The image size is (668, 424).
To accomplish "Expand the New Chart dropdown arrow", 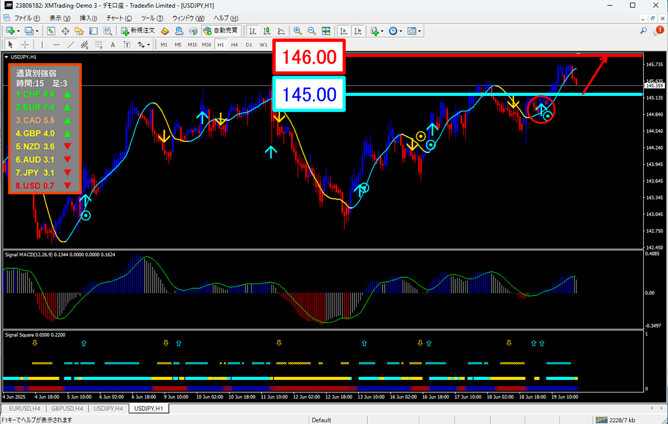I will 19,31.
